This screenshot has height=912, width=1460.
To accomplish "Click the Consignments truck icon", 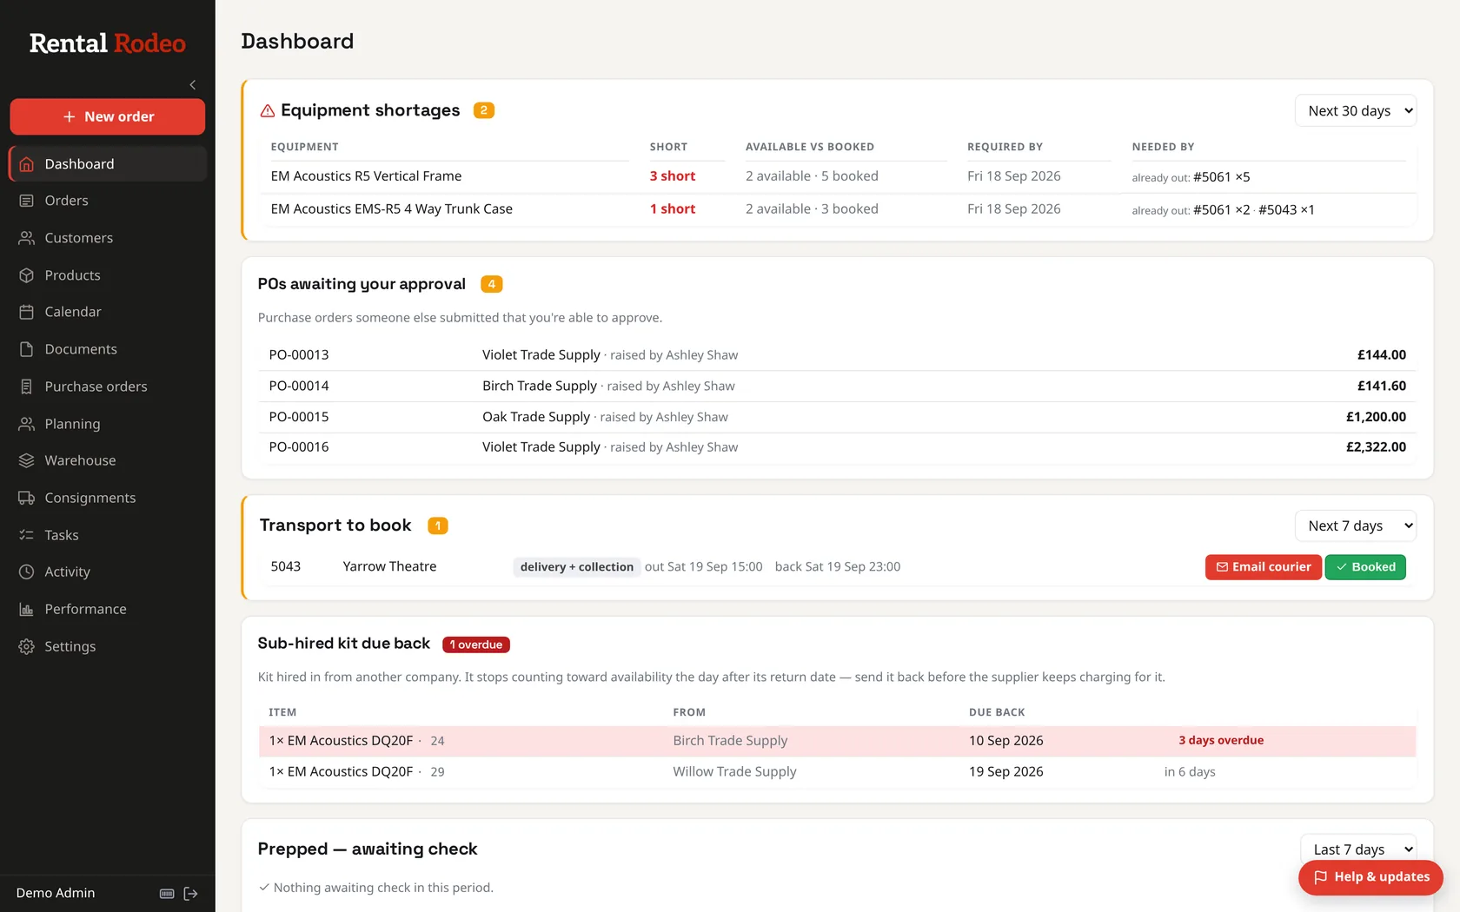I will (27, 498).
